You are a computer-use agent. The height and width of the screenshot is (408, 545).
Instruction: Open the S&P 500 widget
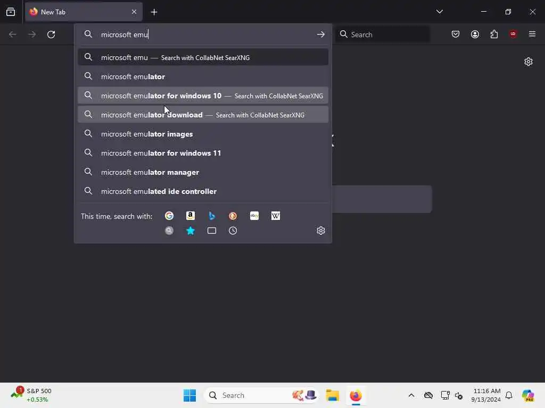(x=31, y=395)
